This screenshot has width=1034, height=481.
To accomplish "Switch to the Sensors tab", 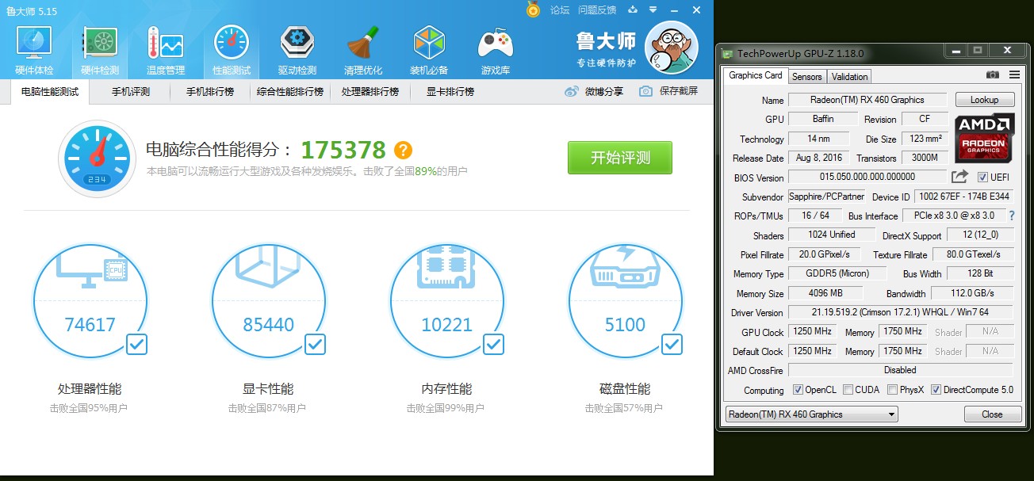I will (806, 76).
